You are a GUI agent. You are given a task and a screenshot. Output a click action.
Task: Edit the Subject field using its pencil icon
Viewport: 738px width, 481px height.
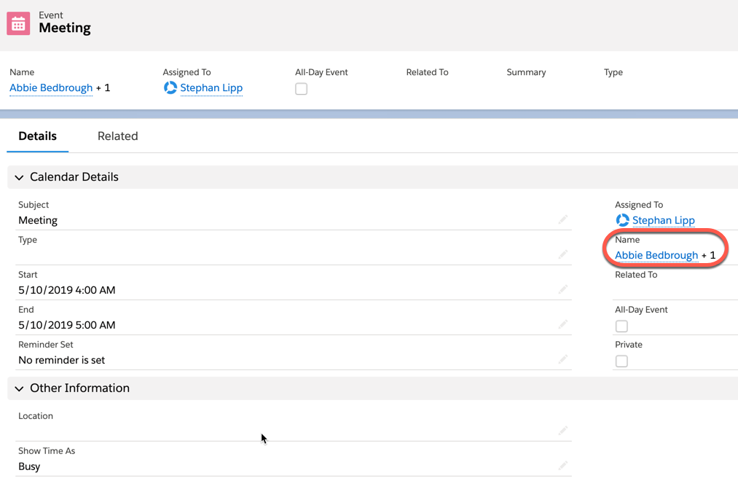click(562, 218)
